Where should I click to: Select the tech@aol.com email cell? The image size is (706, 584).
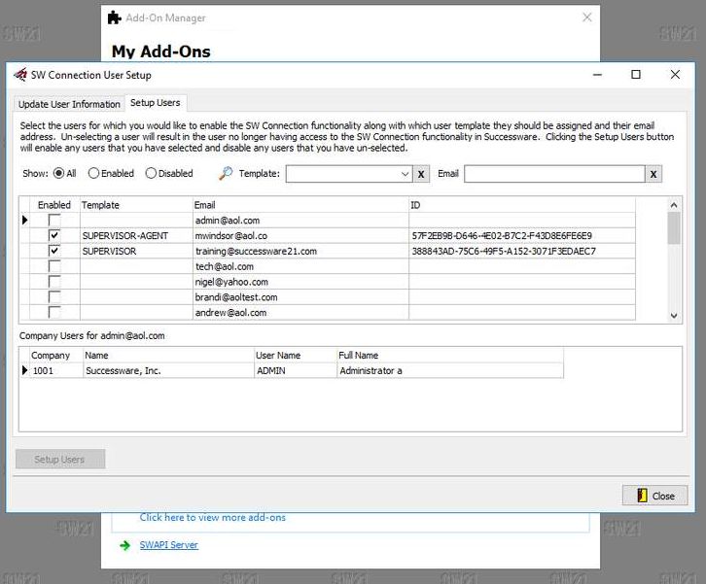point(300,266)
